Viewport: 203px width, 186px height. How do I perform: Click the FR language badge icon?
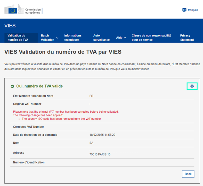point(184,10)
